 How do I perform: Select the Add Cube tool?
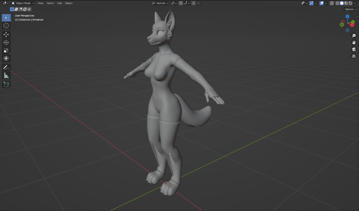pyautogui.click(x=6, y=84)
